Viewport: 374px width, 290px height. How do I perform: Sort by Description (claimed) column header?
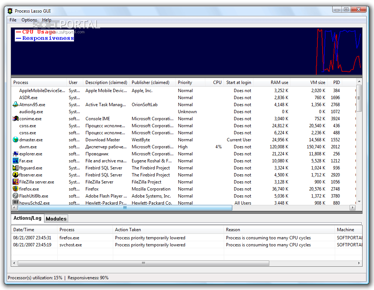tap(106, 82)
